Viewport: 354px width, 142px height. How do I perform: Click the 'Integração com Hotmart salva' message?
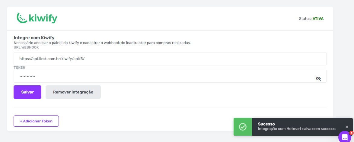click(297, 129)
